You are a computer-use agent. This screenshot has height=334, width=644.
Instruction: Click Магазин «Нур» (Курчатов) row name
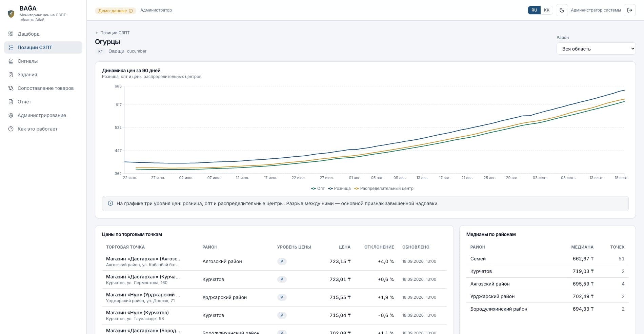(137, 313)
